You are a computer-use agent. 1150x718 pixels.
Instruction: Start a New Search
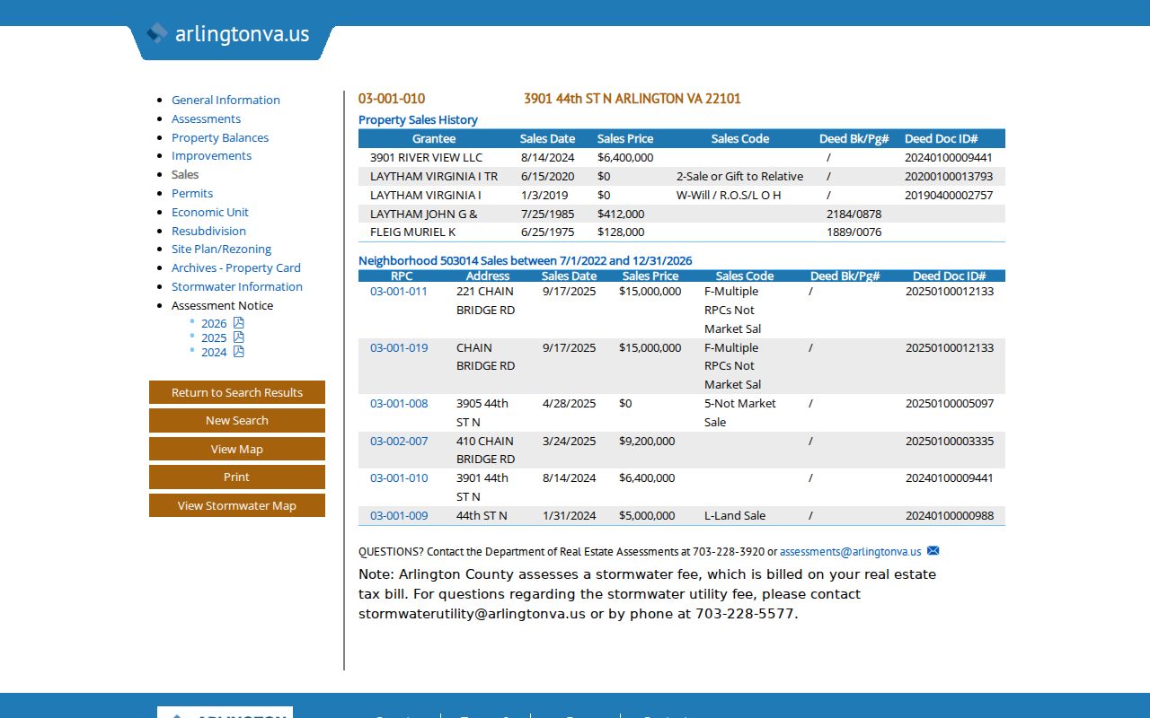(x=237, y=420)
